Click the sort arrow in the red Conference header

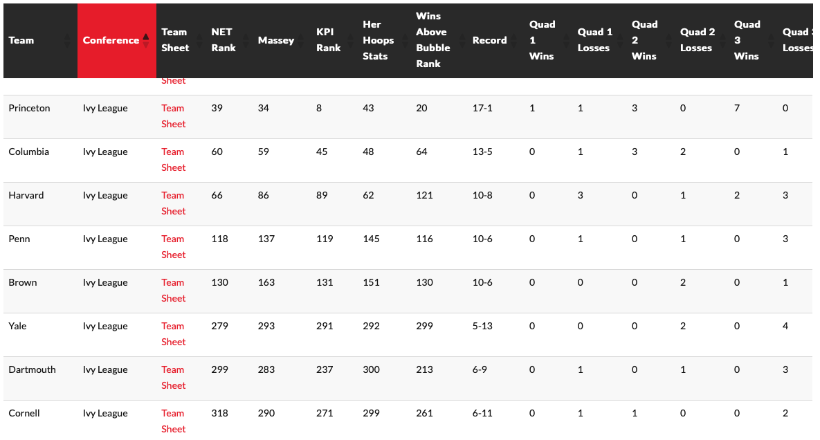click(x=146, y=40)
